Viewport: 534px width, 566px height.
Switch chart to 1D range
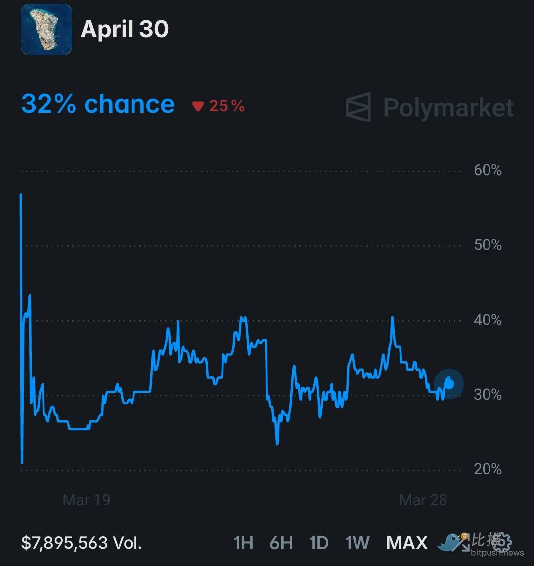coord(318,543)
